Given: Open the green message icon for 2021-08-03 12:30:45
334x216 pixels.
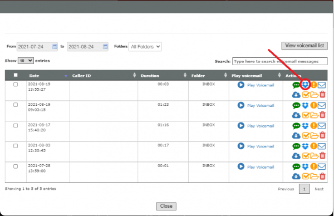Looking at the screenshot, I should (296, 146).
